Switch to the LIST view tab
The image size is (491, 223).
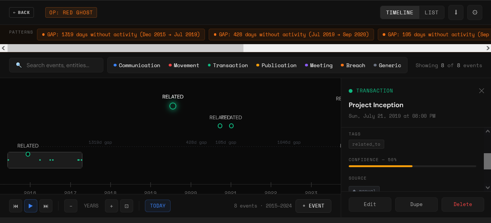(431, 12)
